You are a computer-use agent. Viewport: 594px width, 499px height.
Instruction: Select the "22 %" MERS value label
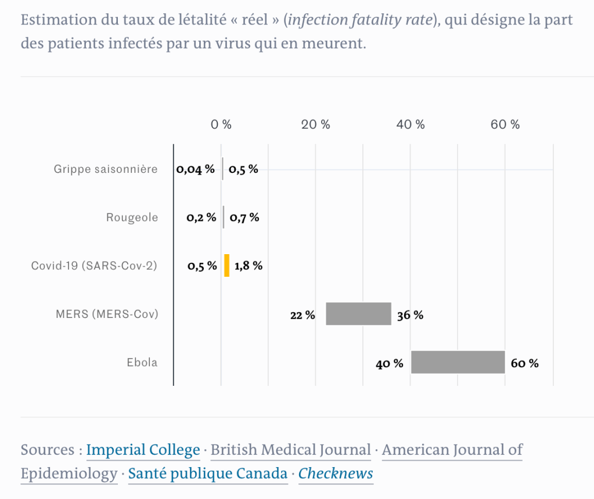[303, 315]
